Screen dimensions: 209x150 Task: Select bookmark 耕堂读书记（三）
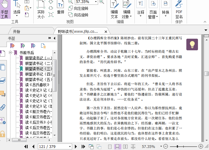38,69
